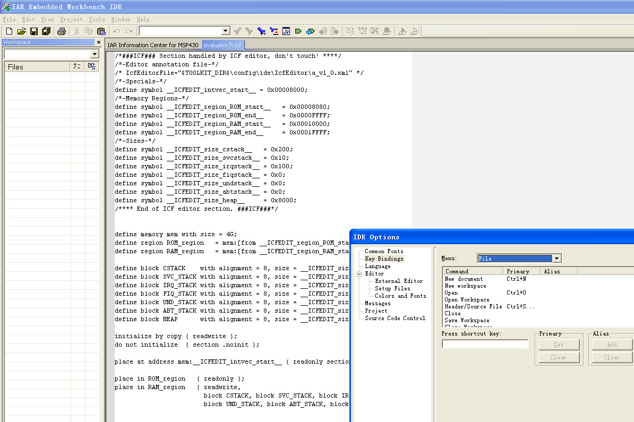The height and width of the screenshot is (422, 634).
Task: Save the current file via toolbar
Action: [x=34, y=31]
